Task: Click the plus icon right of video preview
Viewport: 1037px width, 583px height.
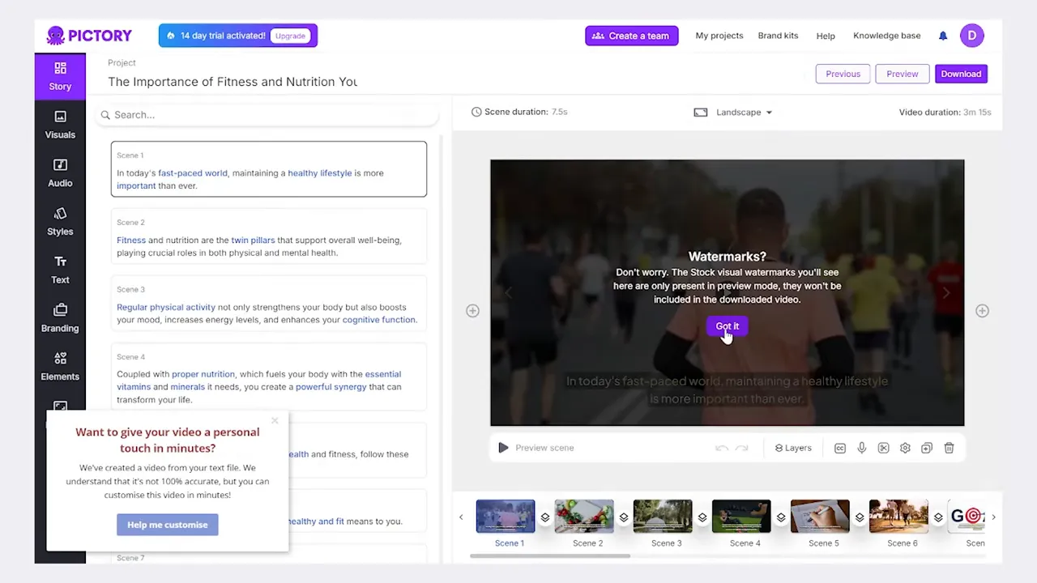Action: click(x=982, y=311)
